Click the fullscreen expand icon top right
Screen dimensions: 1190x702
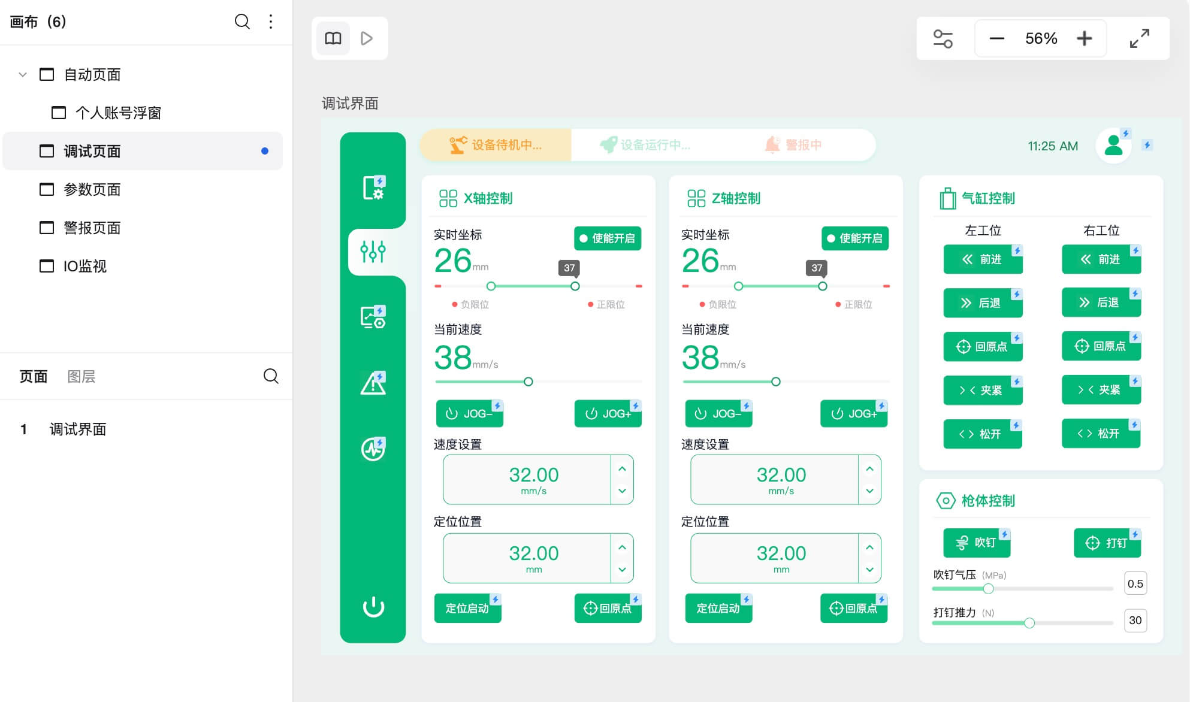[x=1139, y=38]
